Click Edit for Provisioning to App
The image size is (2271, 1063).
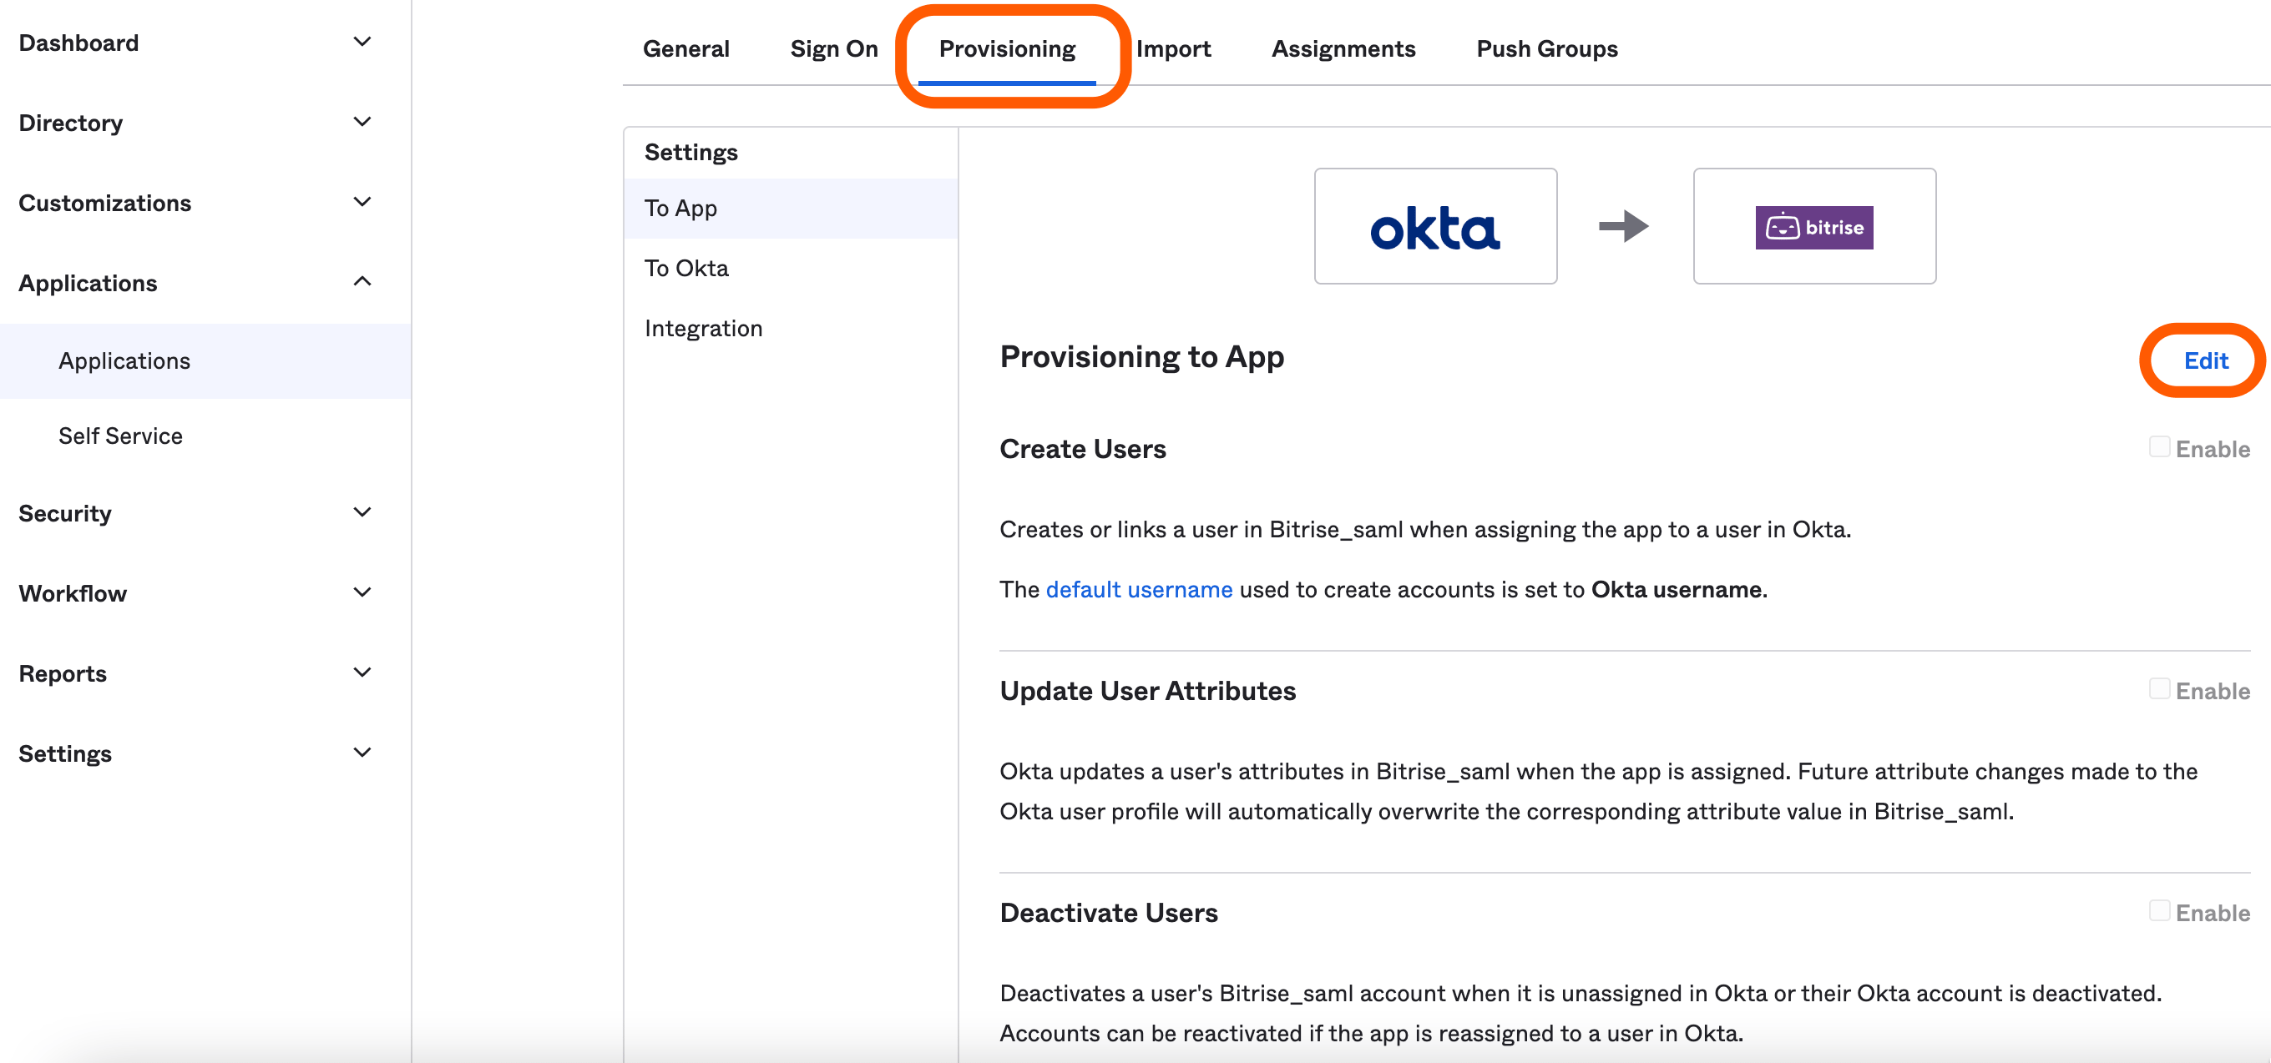(2205, 360)
